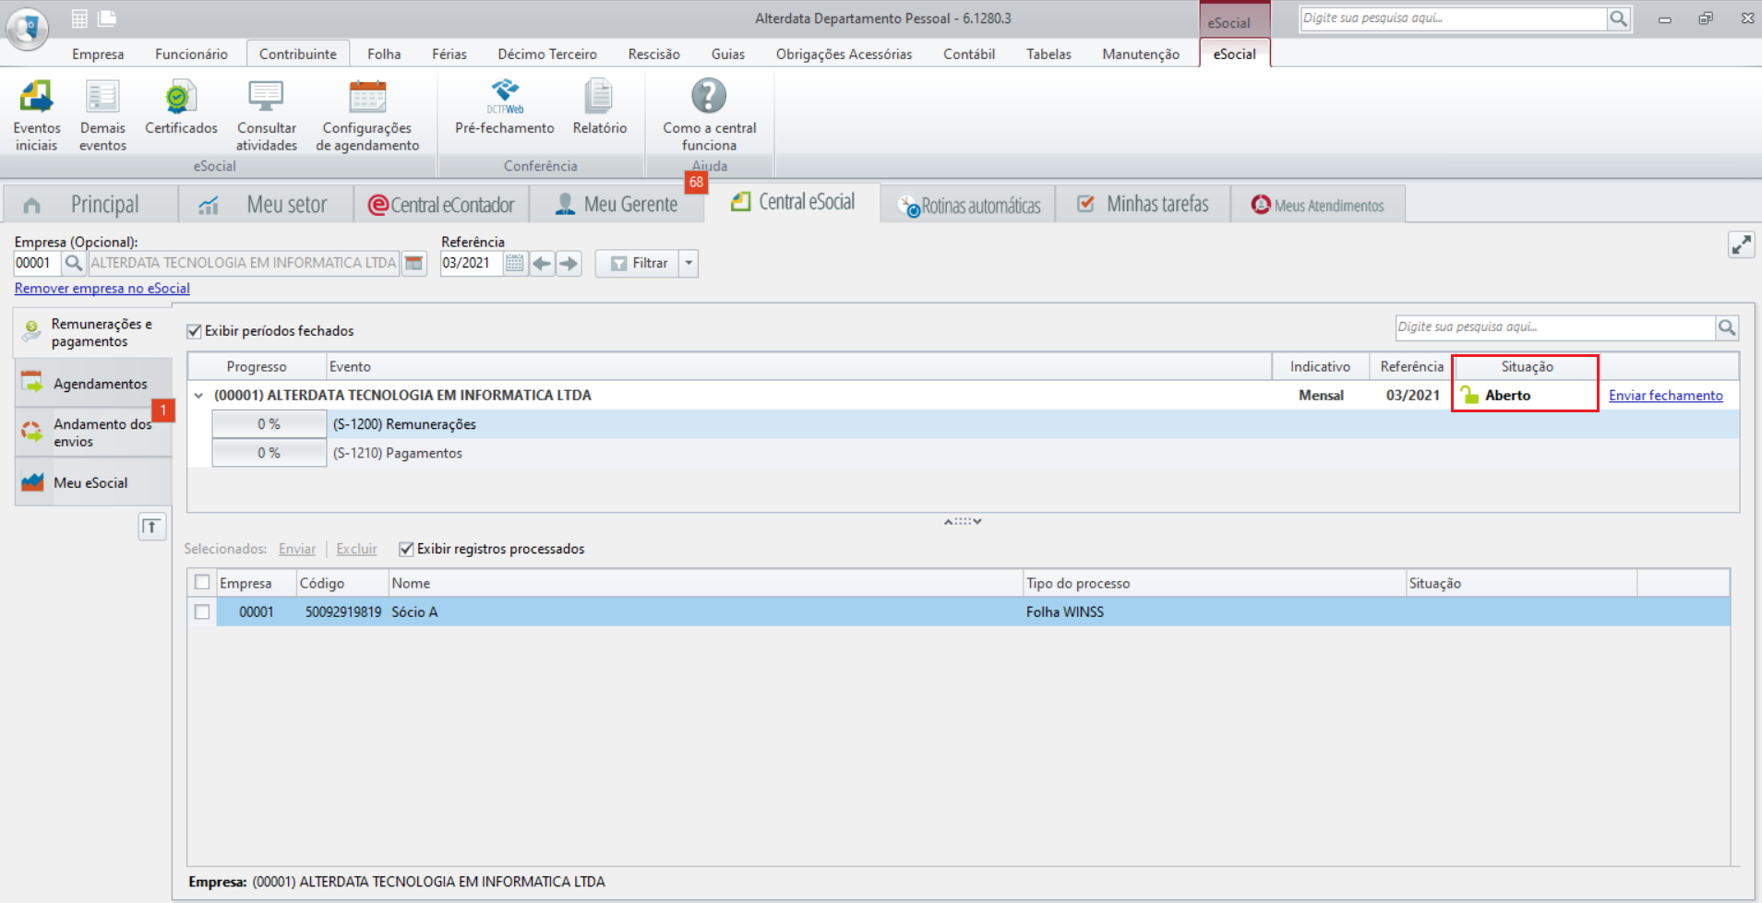Open Andamento dos envios sidebar item
Screen dimensions: 1762x903
(x=93, y=433)
